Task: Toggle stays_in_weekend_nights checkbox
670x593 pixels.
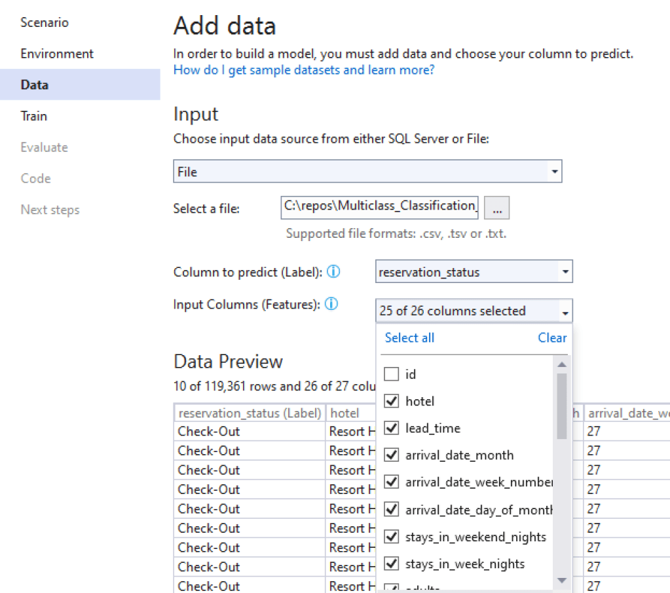Action: click(392, 537)
